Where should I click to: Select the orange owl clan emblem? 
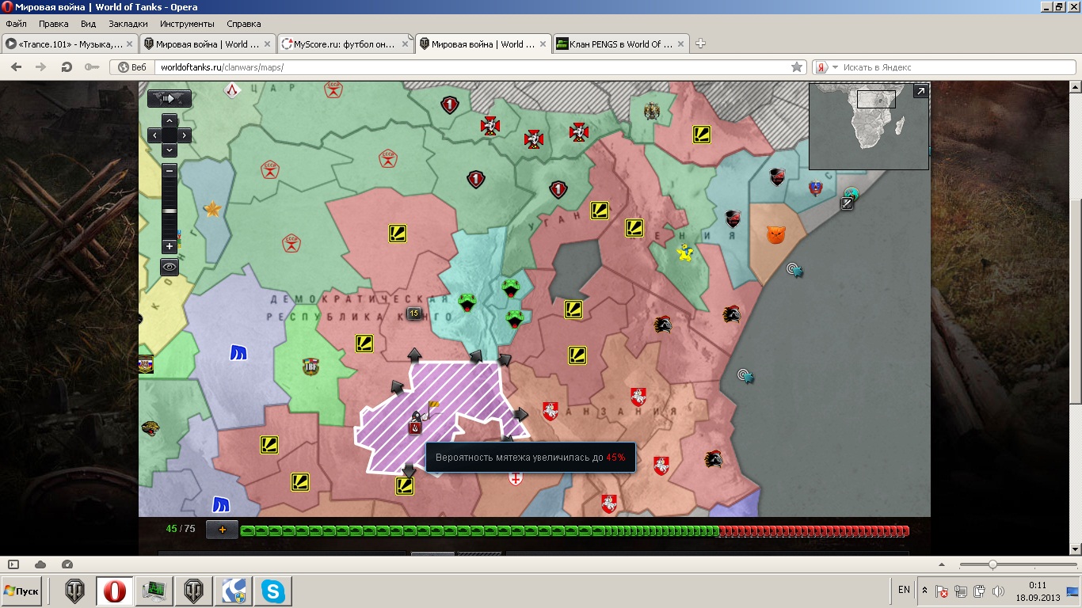(775, 234)
